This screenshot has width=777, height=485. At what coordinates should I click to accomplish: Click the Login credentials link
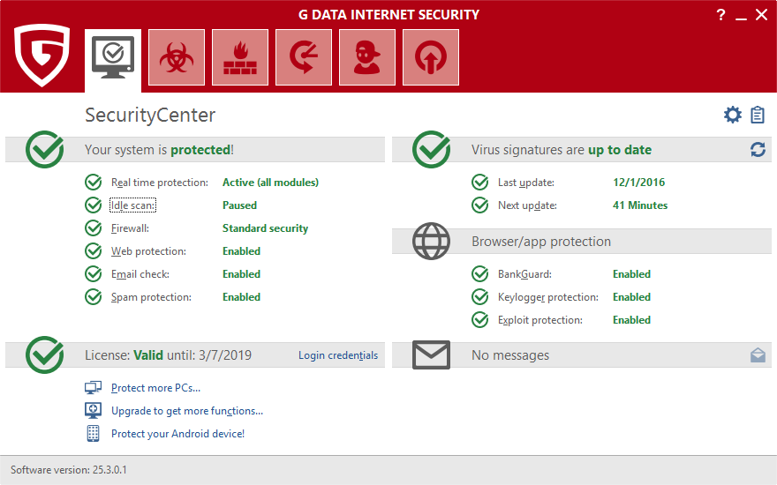337,355
